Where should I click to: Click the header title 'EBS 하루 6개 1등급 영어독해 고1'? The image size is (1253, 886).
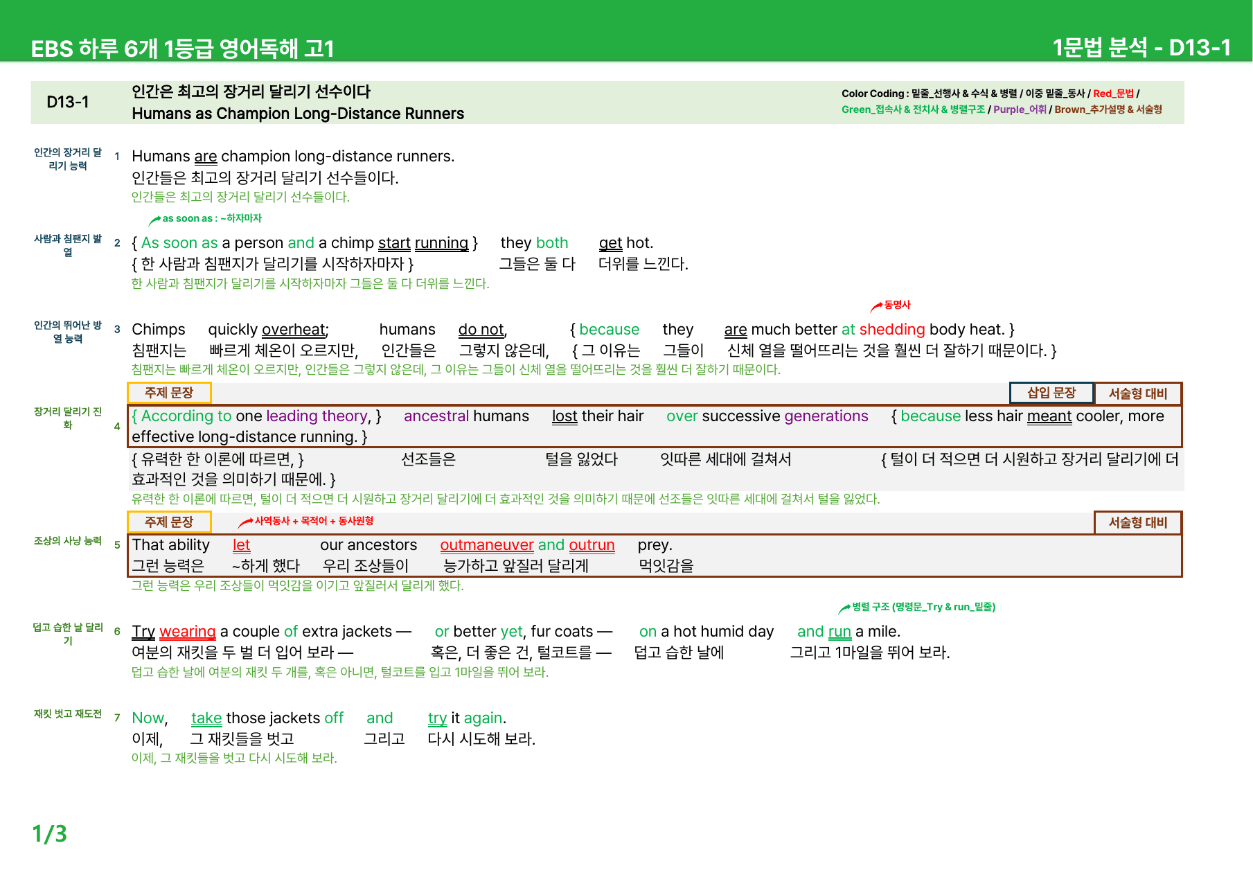[183, 48]
